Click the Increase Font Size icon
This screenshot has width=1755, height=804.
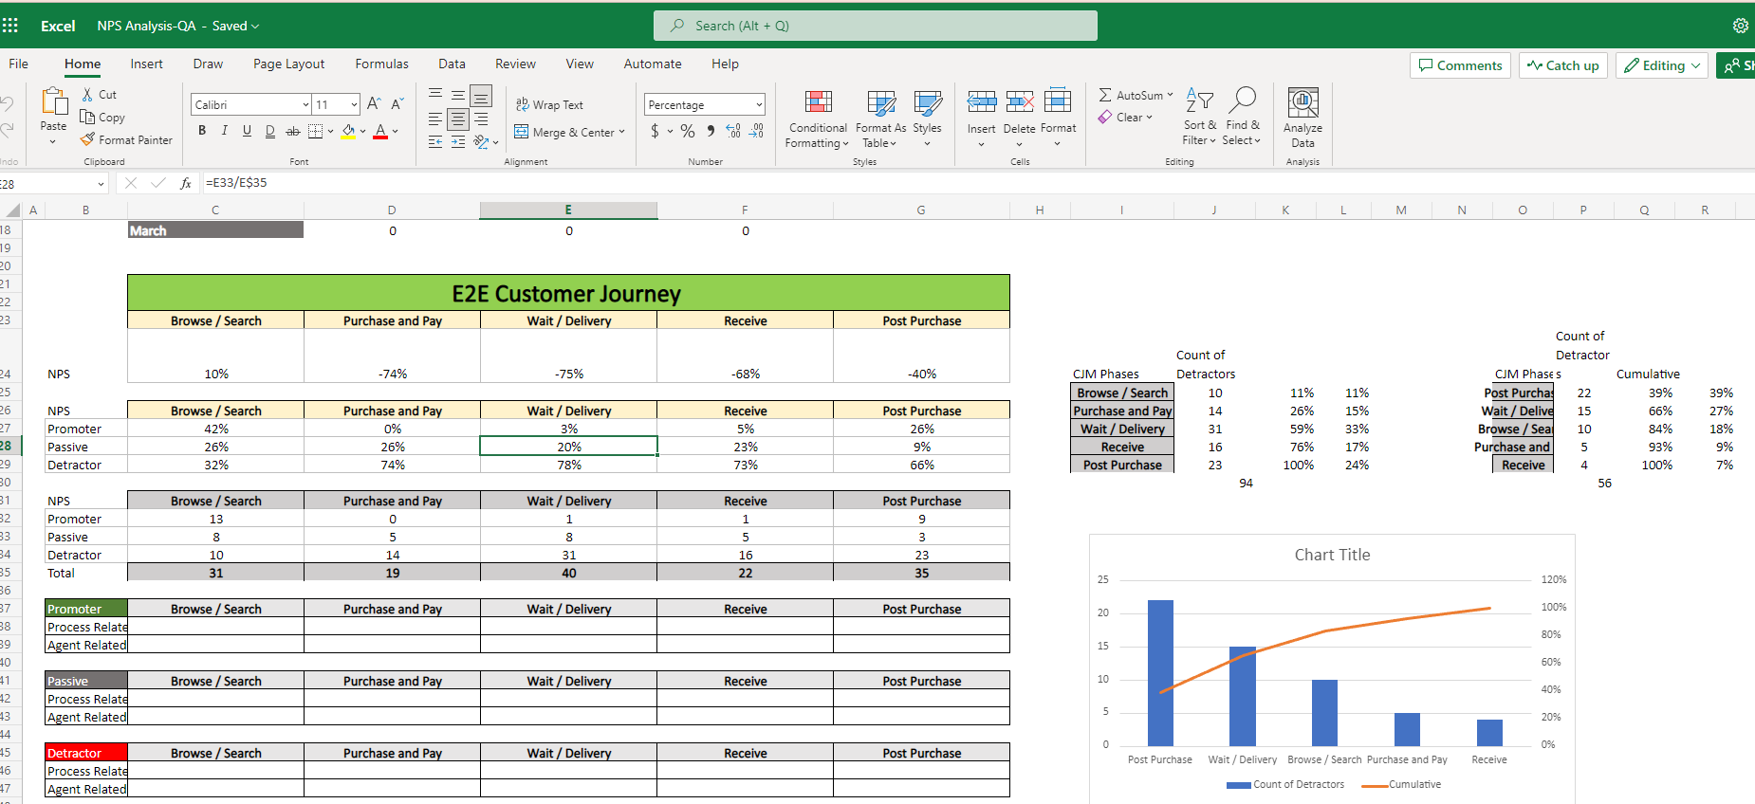(x=374, y=104)
